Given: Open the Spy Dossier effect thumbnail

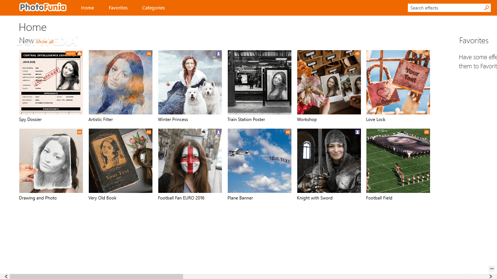Looking at the screenshot, I should click(x=51, y=82).
